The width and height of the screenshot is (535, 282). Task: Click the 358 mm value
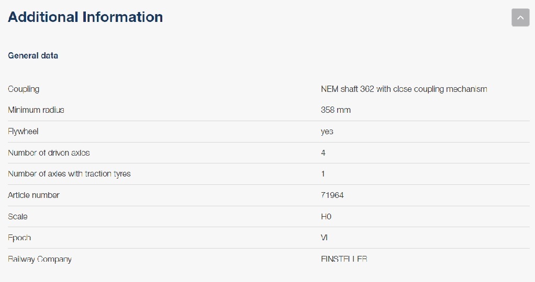(x=336, y=110)
